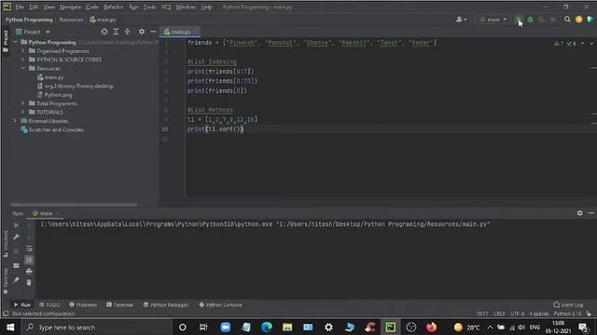The height and width of the screenshot is (335, 597).
Task: Expand the Total Programms folder
Action: [22, 103]
